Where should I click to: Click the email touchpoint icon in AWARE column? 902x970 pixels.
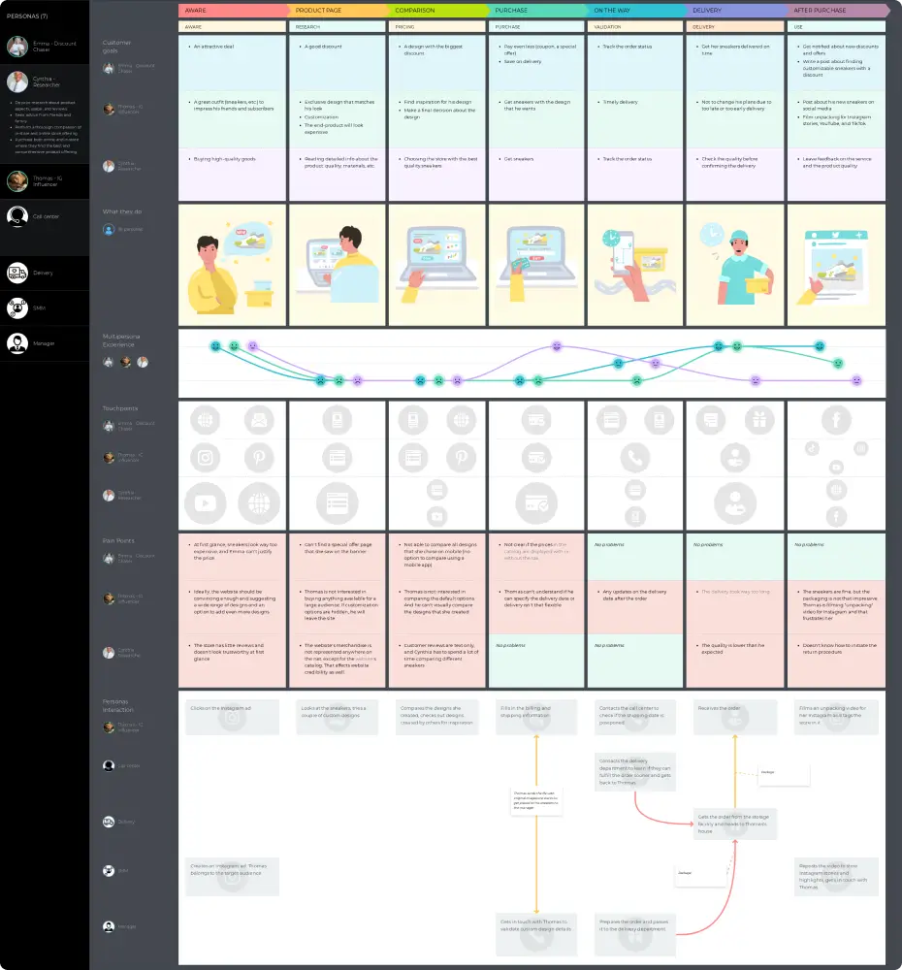[x=260, y=421]
